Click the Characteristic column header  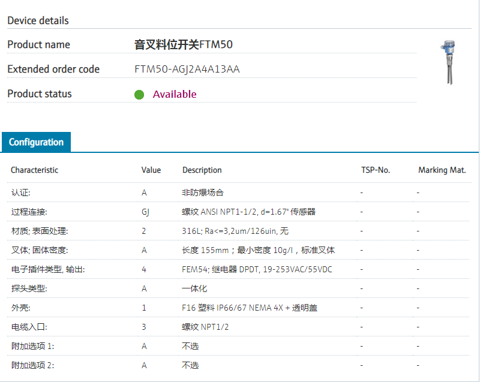click(34, 170)
